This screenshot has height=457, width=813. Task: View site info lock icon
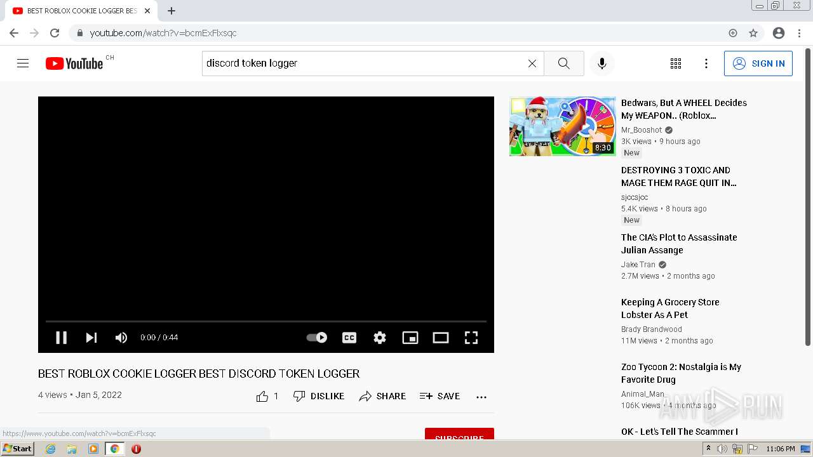[x=80, y=33]
